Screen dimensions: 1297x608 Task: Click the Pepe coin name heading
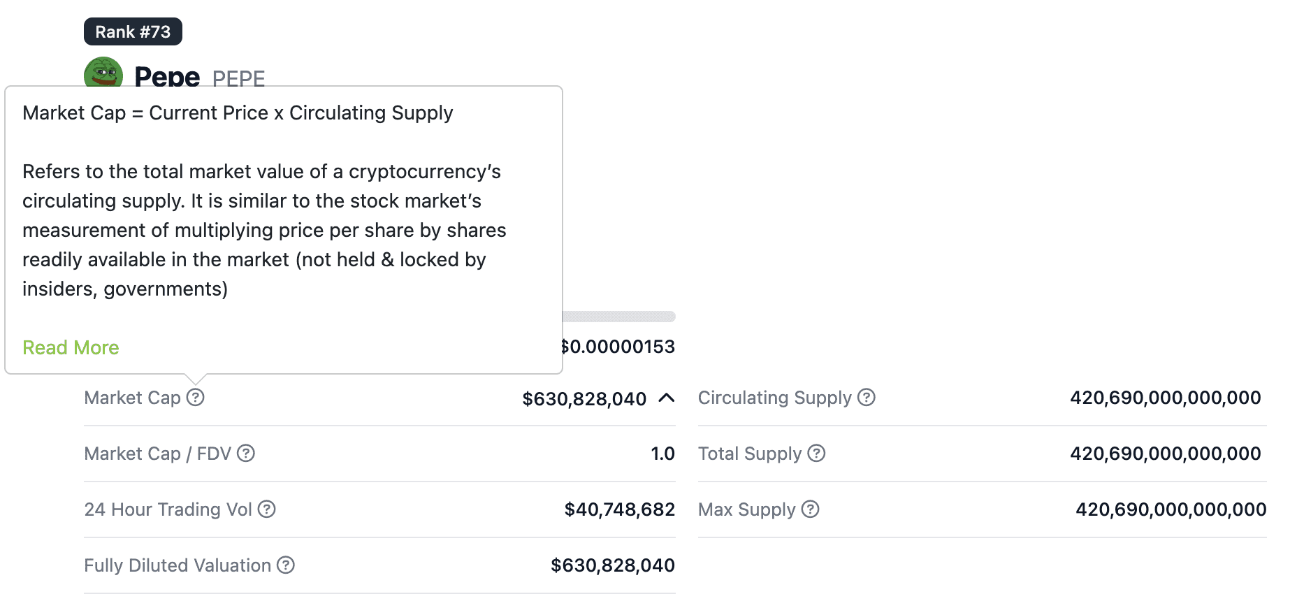point(167,75)
